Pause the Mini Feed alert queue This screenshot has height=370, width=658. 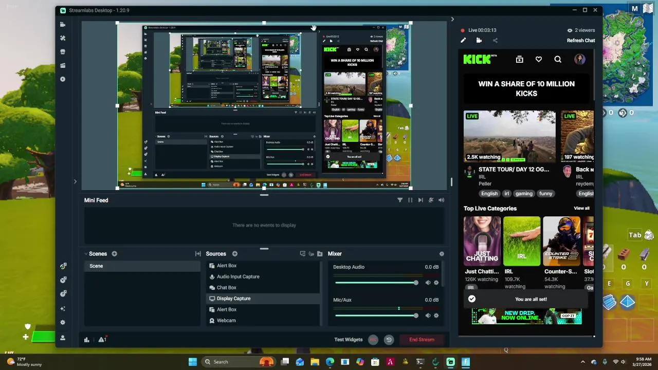pyautogui.click(x=410, y=200)
